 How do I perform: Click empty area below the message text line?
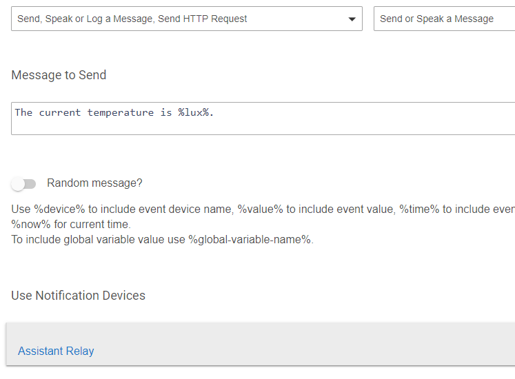(x=263, y=127)
